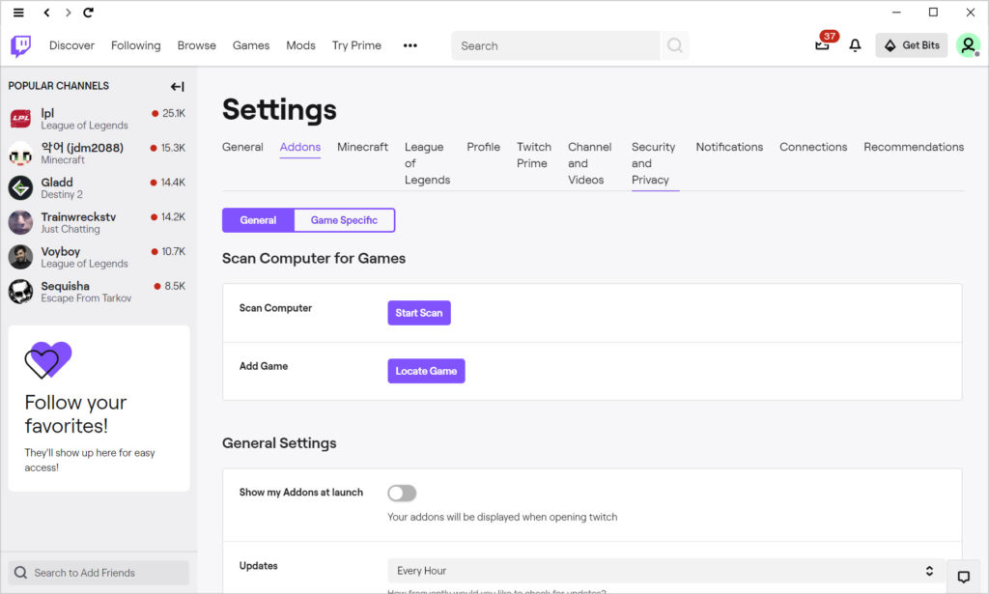Click the Twitch logo
The height and width of the screenshot is (594, 989).
(x=21, y=46)
